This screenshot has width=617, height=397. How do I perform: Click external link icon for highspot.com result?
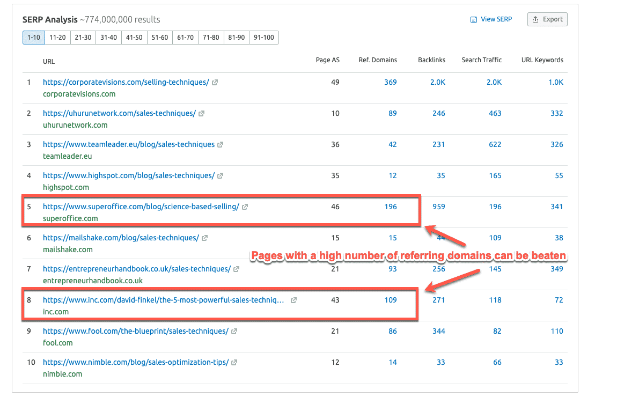pyautogui.click(x=221, y=176)
